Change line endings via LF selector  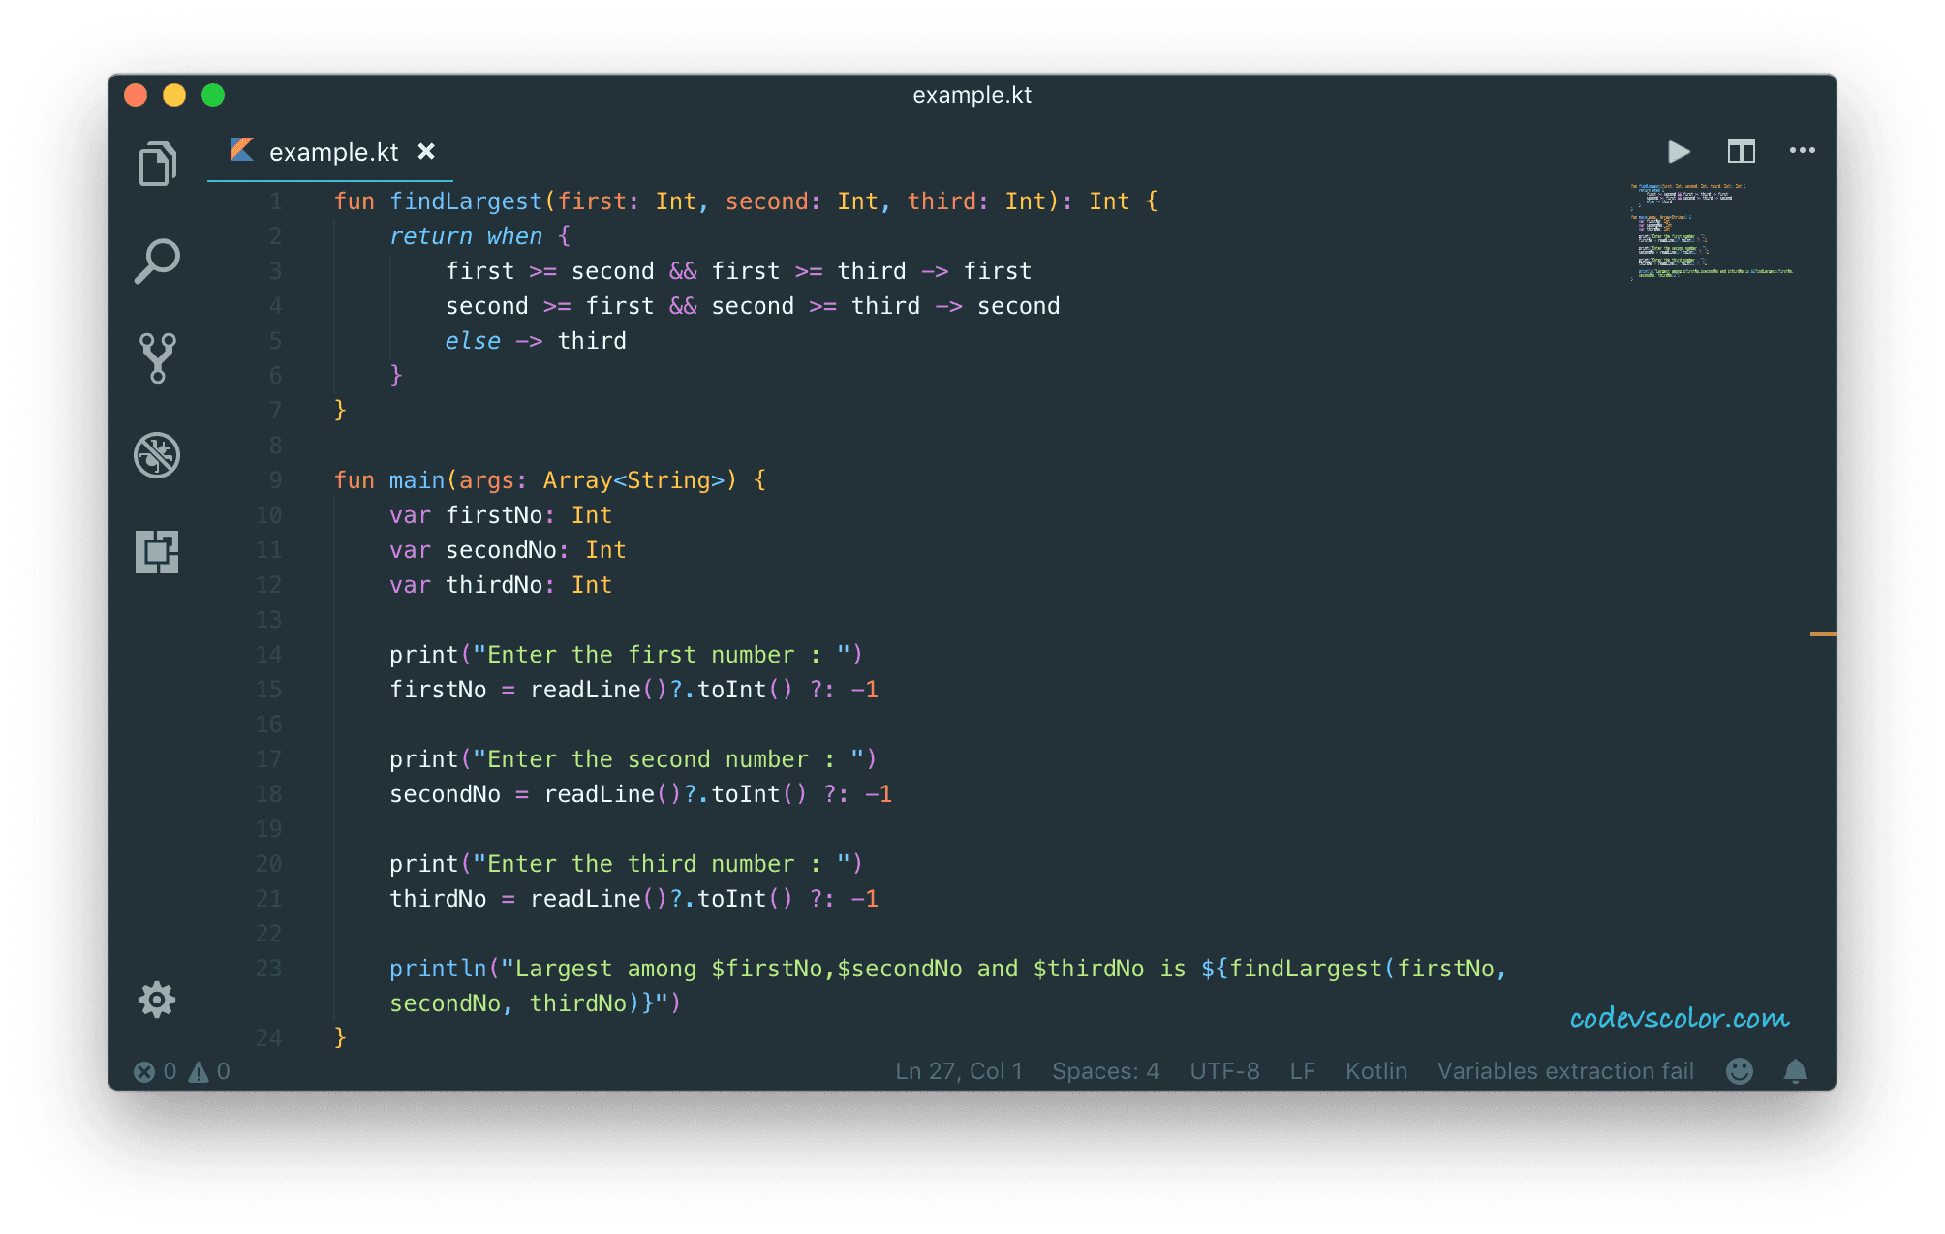click(1302, 1070)
